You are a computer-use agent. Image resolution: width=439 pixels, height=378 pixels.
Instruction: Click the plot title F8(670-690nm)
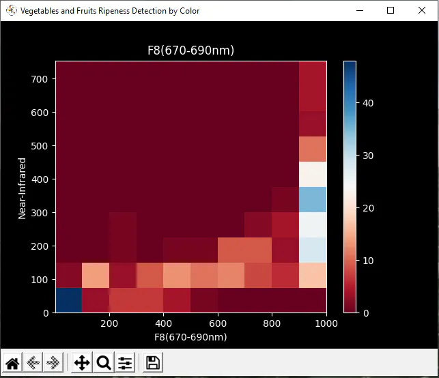(x=190, y=50)
